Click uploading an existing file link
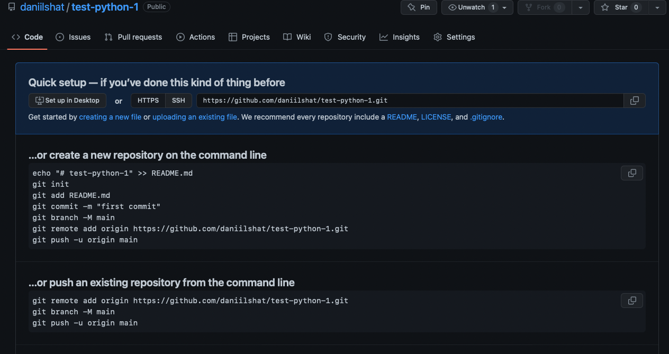Screen dimensions: 669x354 [195, 117]
